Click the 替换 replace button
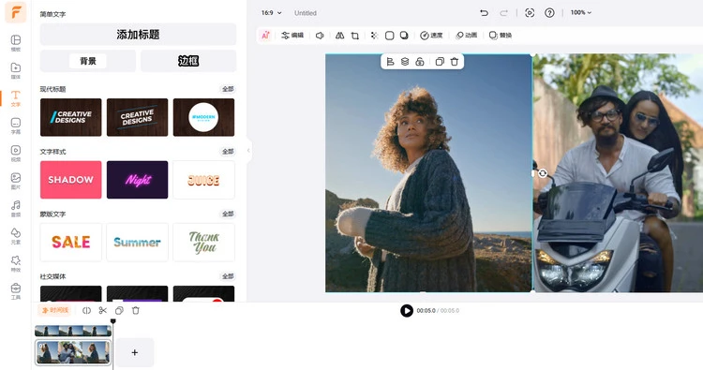Image resolution: width=703 pixels, height=370 pixels. click(501, 35)
